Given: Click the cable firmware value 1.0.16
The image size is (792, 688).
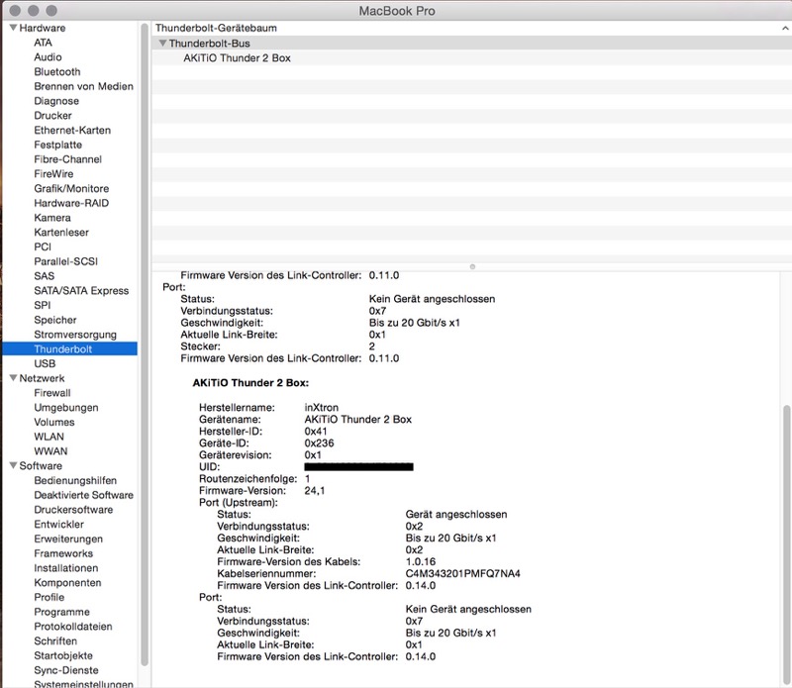Looking at the screenshot, I should coord(420,561).
